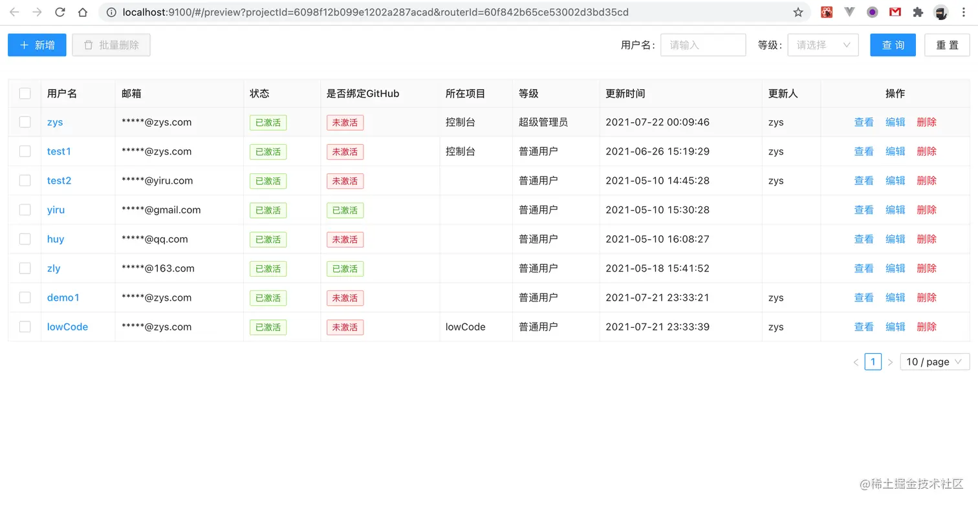This screenshot has height=505, width=978.
Task: Click 编辑 for user test1
Action: click(895, 151)
